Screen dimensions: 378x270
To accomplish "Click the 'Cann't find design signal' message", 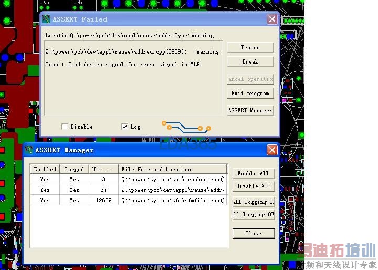I will [122, 64].
